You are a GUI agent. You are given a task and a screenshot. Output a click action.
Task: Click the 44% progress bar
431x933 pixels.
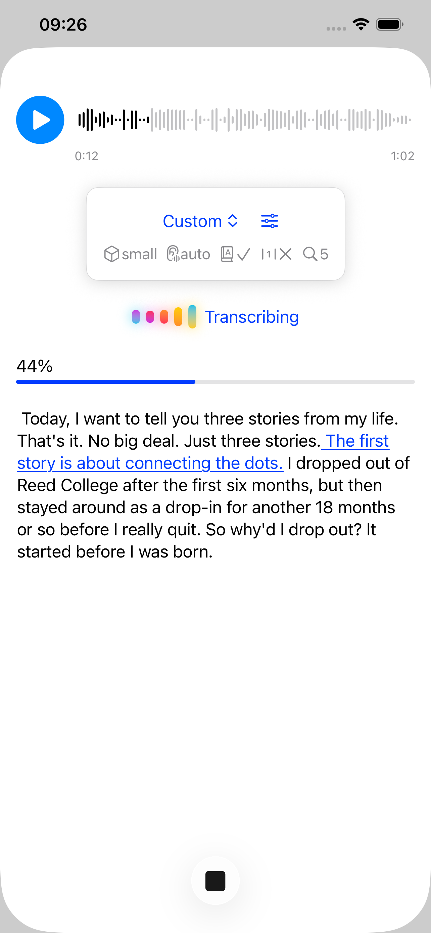pyautogui.click(x=215, y=382)
